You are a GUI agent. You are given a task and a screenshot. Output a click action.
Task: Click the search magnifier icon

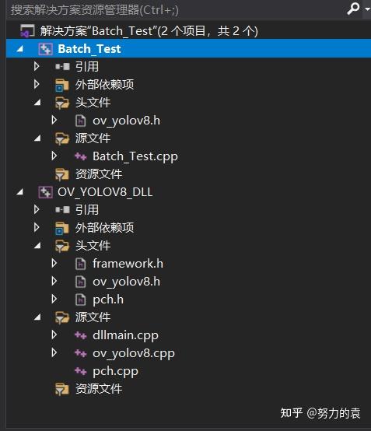tap(353, 9)
